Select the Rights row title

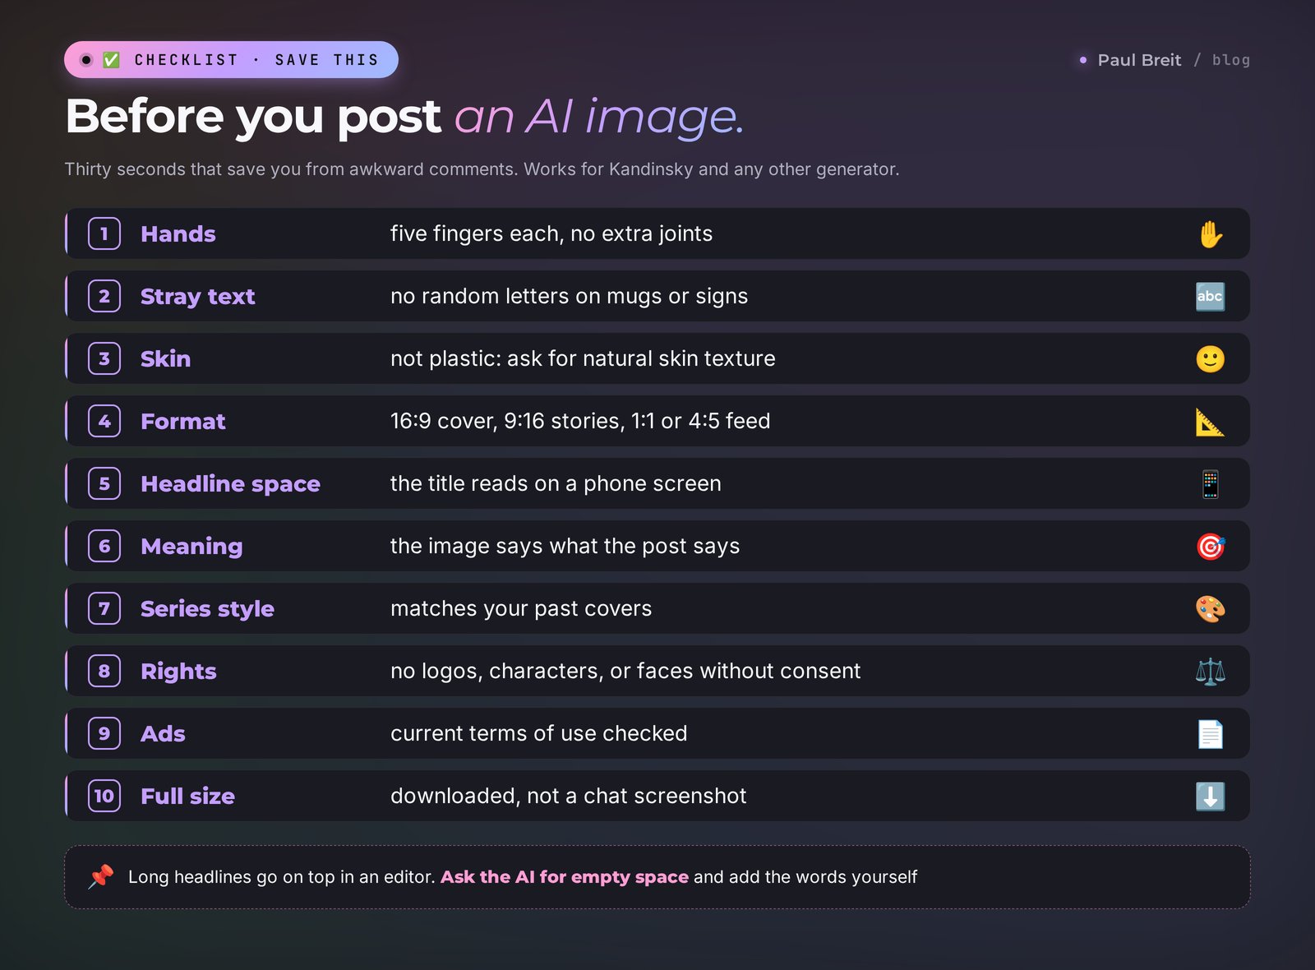point(178,672)
